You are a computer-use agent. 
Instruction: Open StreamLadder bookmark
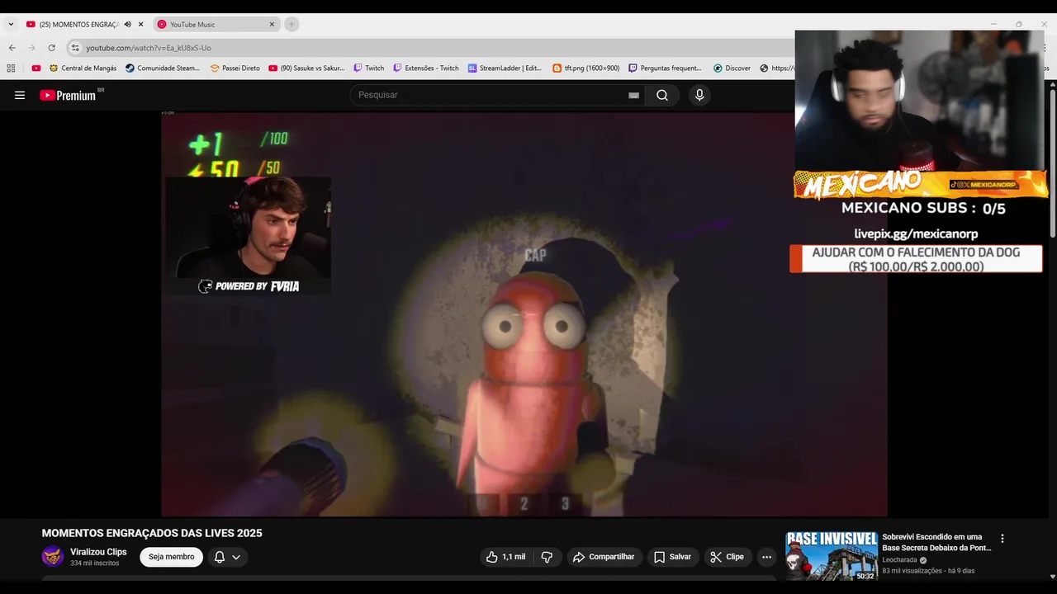pyautogui.click(x=505, y=68)
